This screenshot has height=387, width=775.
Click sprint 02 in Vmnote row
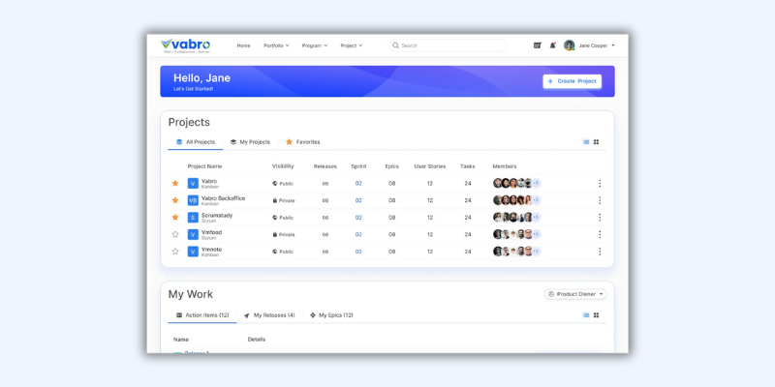click(358, 252)
